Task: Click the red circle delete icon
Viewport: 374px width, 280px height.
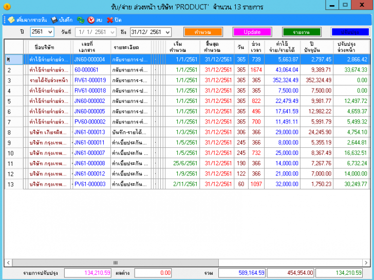Action: pos(91,20)
